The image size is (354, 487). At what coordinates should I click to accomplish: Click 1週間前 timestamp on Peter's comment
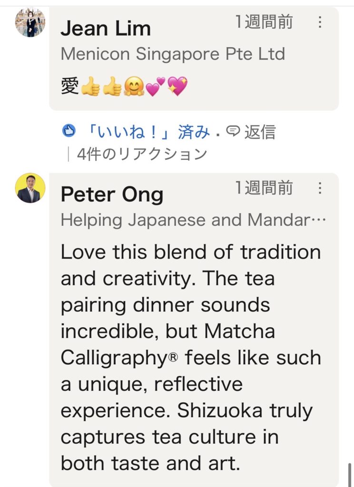pyautogui.click(x=265, y=188)
